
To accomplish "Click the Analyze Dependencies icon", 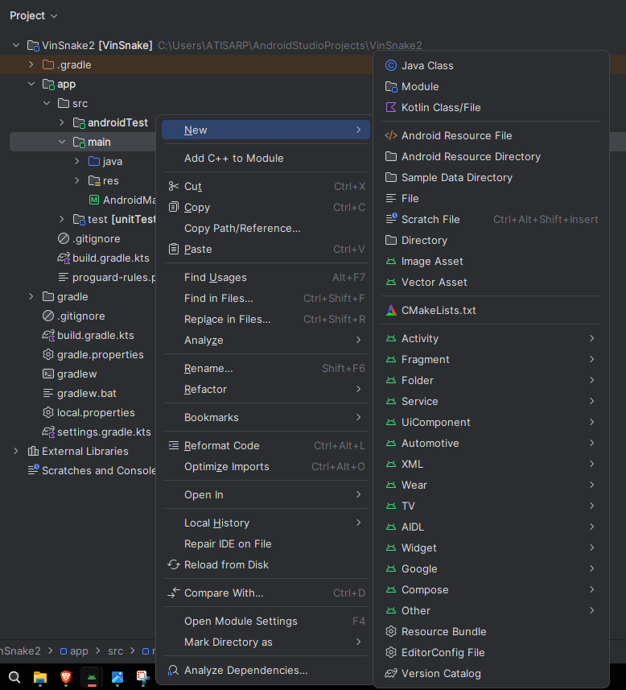I will 173,670.
